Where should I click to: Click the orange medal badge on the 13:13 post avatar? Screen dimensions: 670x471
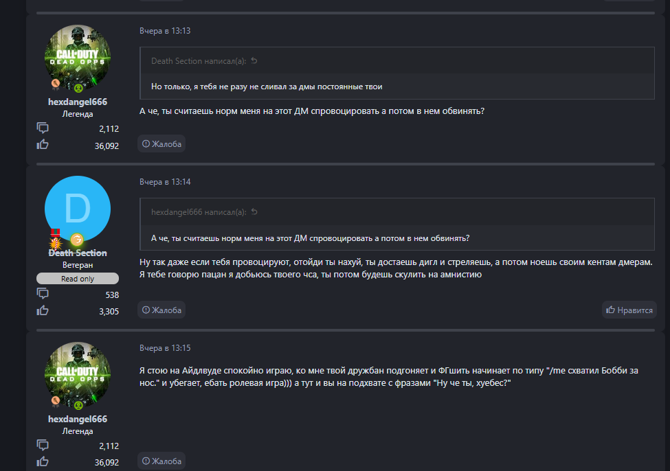[56, 84]
